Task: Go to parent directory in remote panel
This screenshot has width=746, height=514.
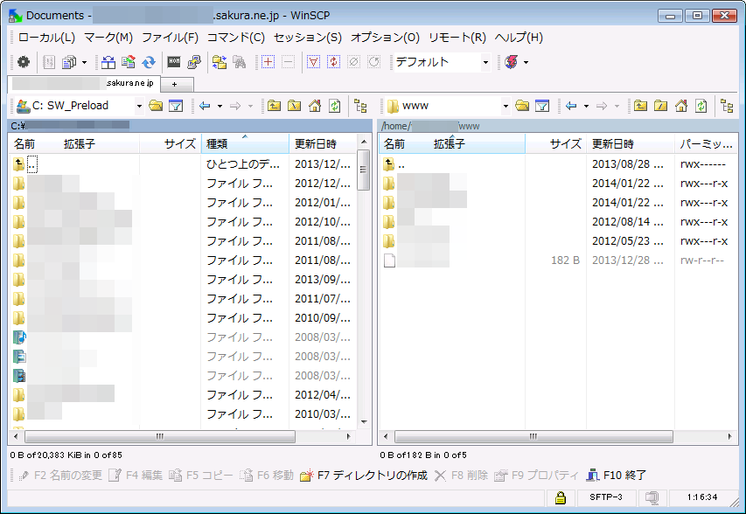Action: pos(640,106)
